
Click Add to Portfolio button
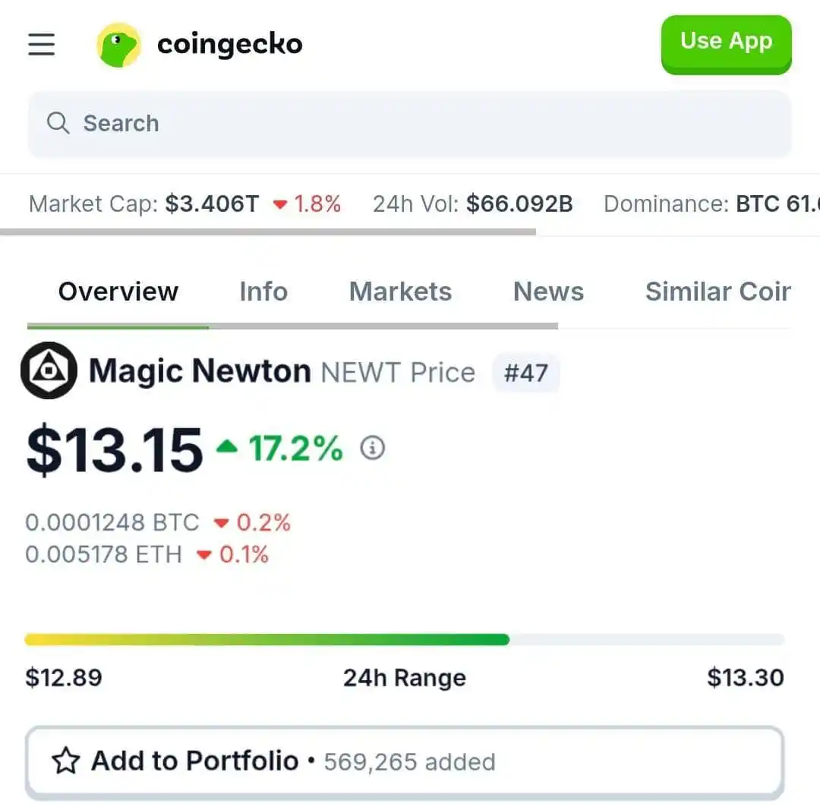[x=405, y=762]
